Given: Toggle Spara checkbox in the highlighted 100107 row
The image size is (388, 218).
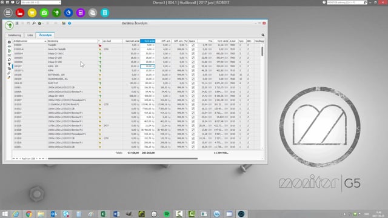Looking at the screenshot, I should [193, 66].
